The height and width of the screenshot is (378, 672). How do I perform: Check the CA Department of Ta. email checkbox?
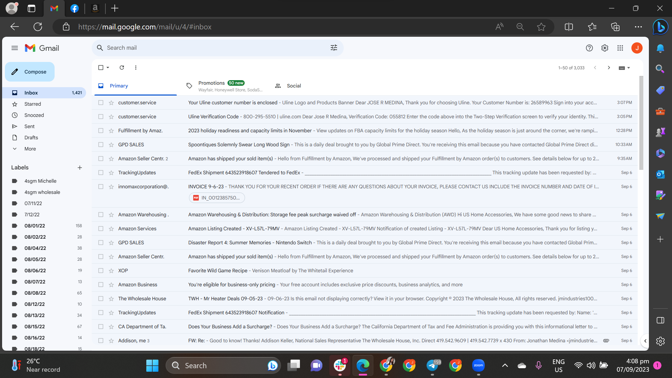pyautogui.click(x=101, y=327)
